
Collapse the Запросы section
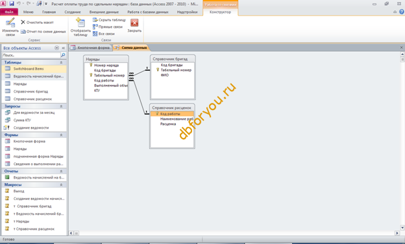pos(61,106)
